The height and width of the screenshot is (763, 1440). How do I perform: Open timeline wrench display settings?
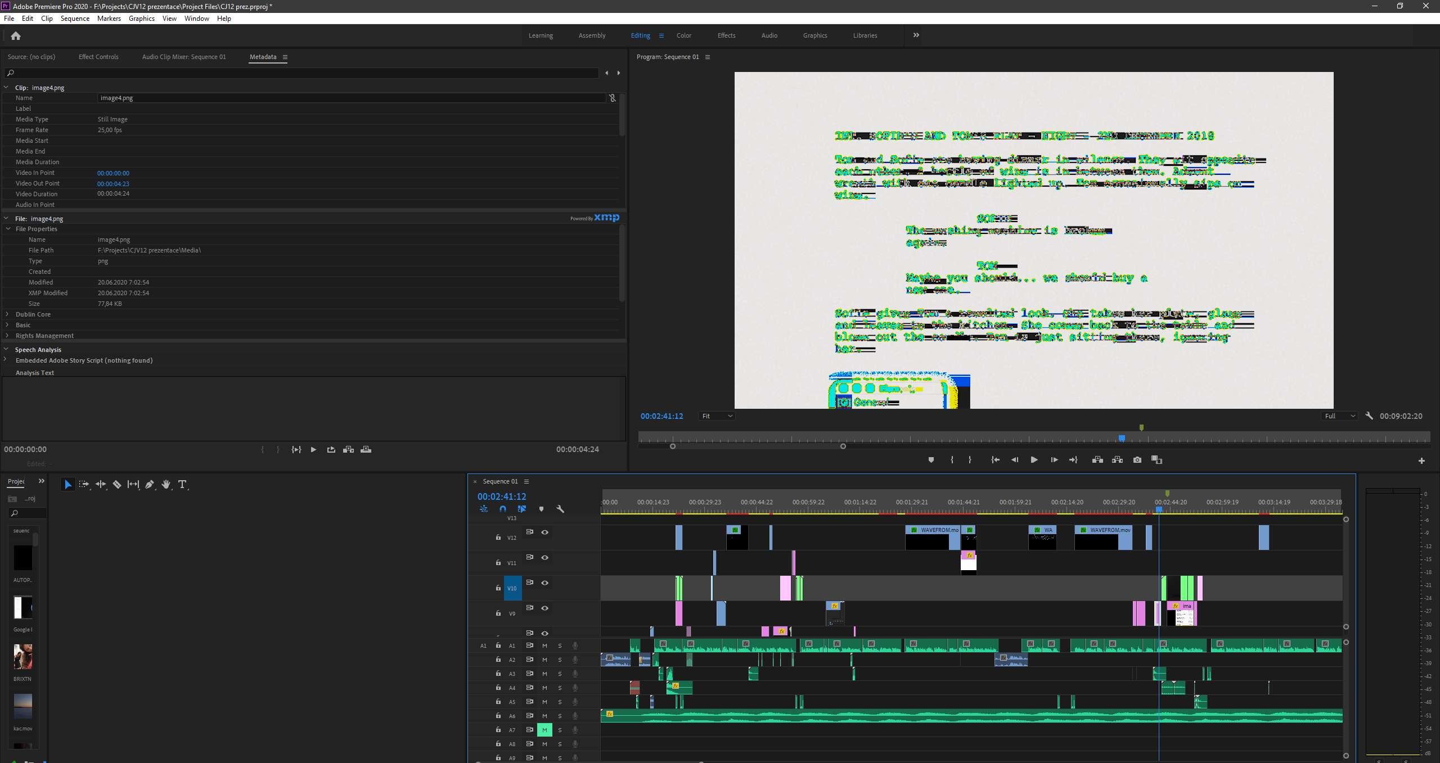tap(560, 509)
